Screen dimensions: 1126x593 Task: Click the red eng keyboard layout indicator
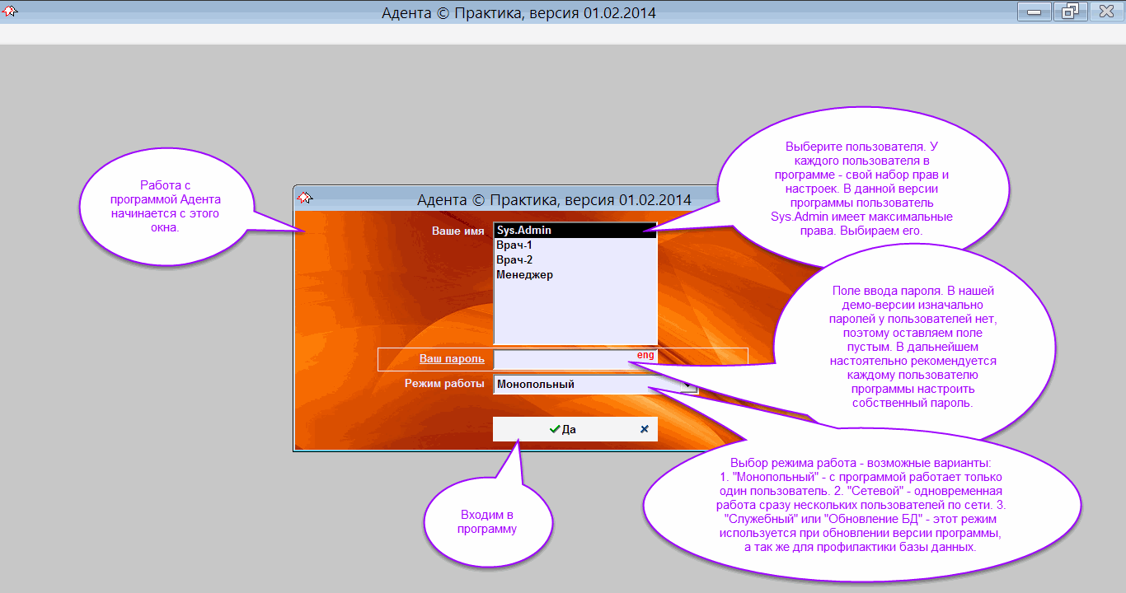pyautogui.click(x=645, y=355)
